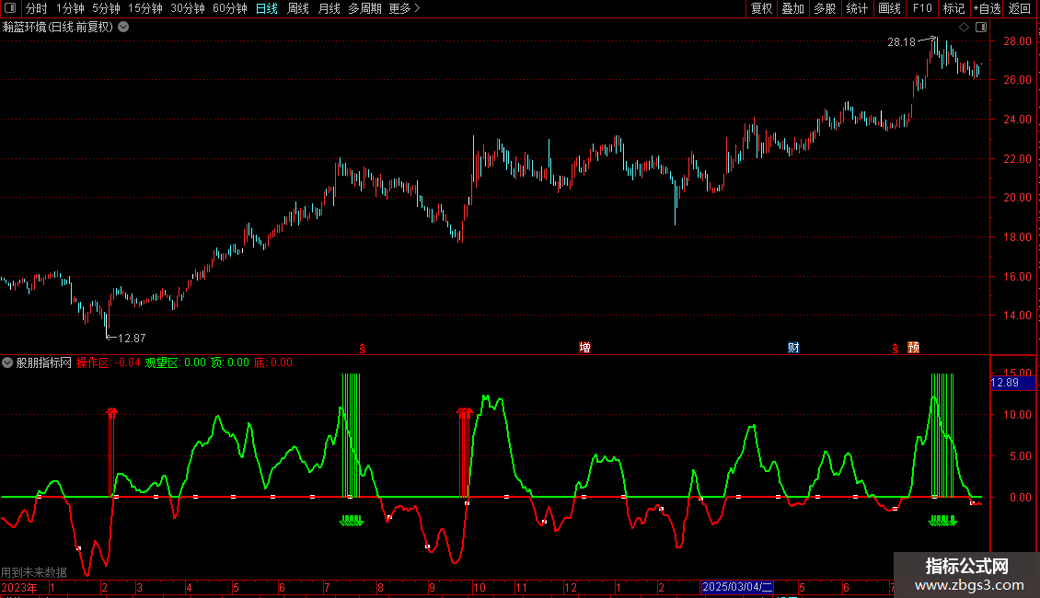Screen dimensions: 1040x598
Task: Toggle the side panel icon atop chart
Action: tap(981, 28)
